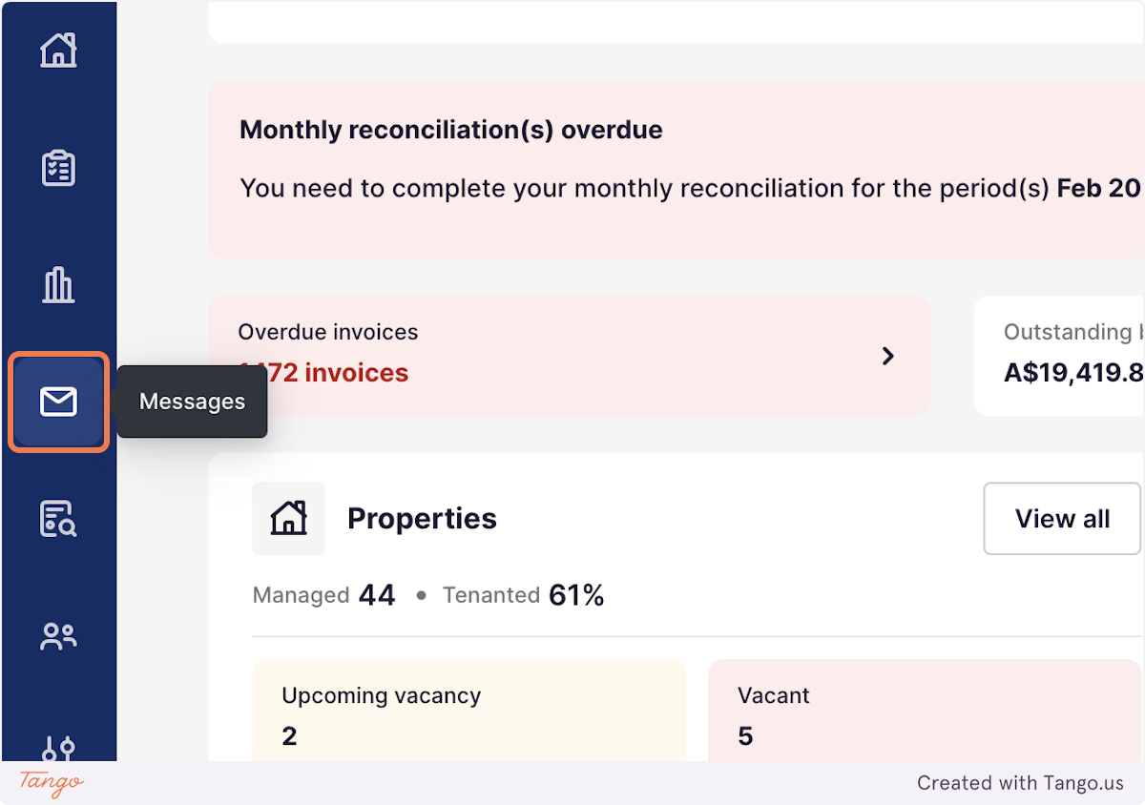This screenshot has width=1145, height=805.
Task: Click the Messages tooltip label
Action: coord(192,402)
